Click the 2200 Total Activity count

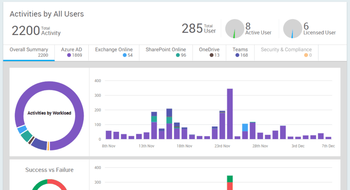tap(25, 31)
